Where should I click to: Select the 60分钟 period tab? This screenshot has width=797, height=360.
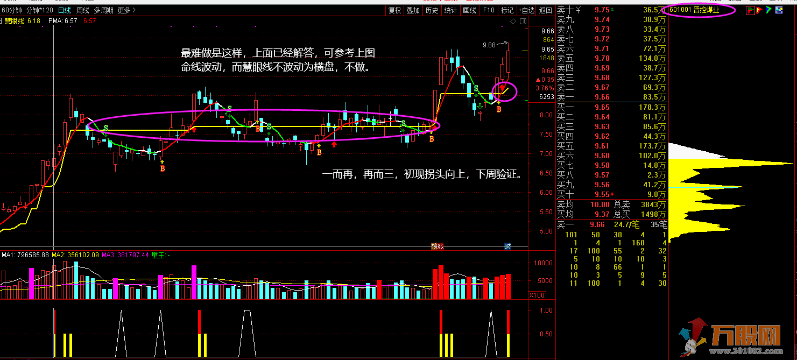coord(12,10)
